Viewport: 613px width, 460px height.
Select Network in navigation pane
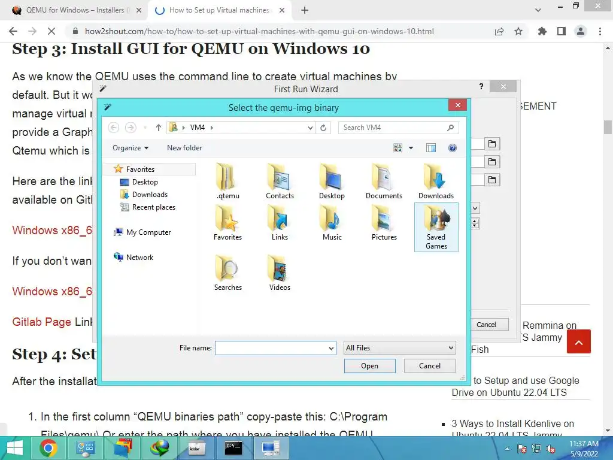pyautogui.click(x=139, y=258)
